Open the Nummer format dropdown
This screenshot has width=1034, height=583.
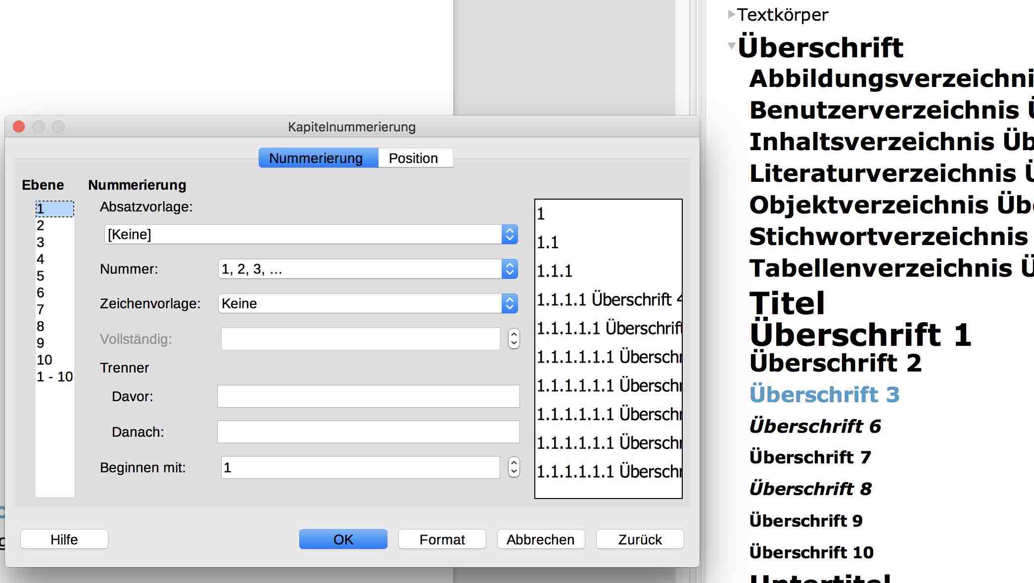509,269
